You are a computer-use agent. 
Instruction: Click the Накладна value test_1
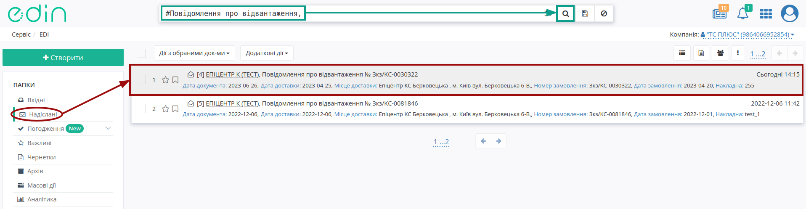(752, 114)
